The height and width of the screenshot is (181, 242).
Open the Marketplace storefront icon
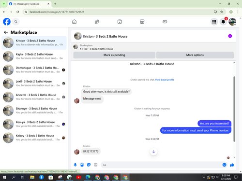(x=142, y=22)
